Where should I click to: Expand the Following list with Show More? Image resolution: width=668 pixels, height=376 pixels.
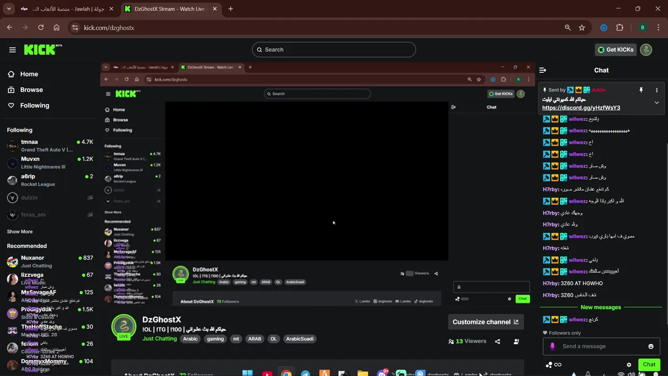coord(20,231)
